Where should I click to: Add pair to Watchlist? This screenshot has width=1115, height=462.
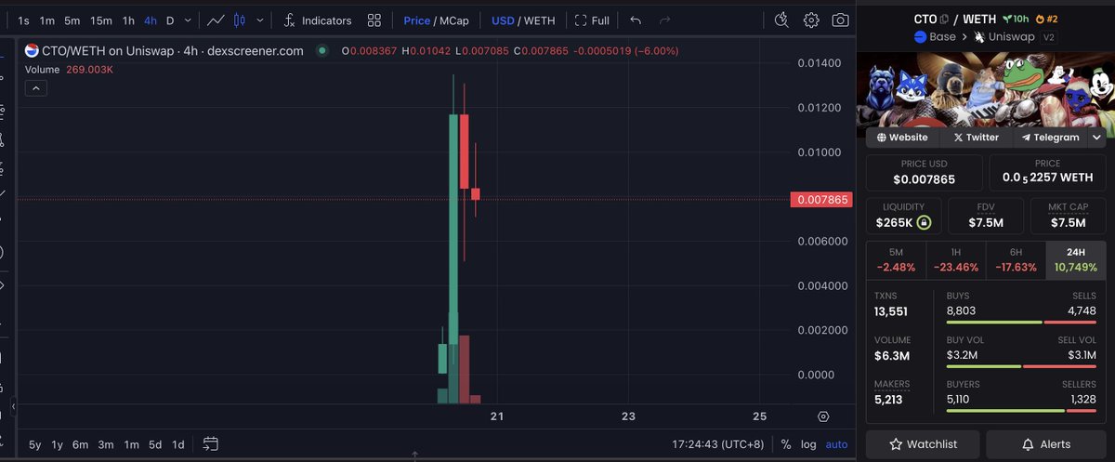(x=921, y=444)
